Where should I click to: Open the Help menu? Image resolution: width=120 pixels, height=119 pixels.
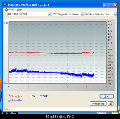tap(19, 10)
